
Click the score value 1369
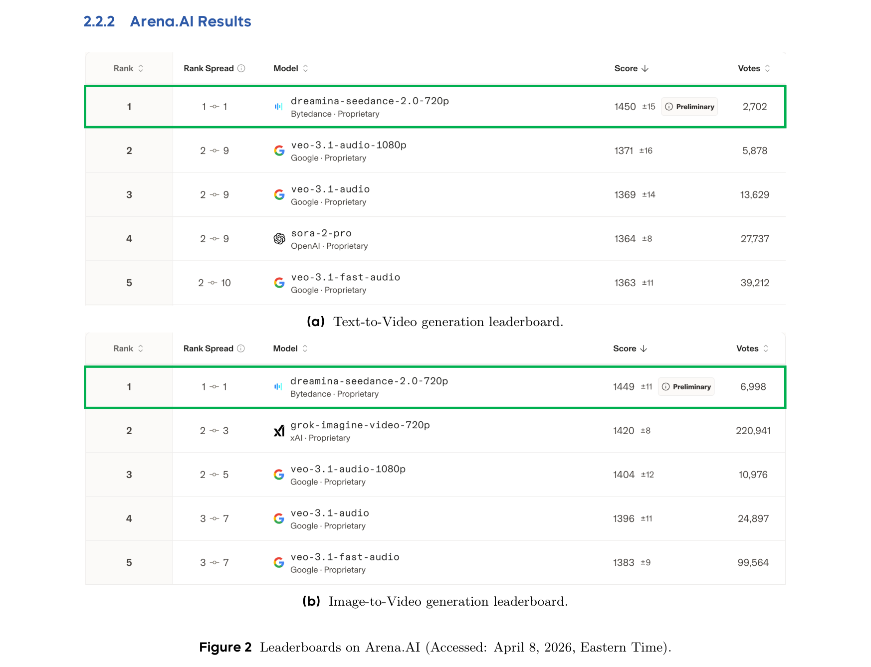[625, 194]
